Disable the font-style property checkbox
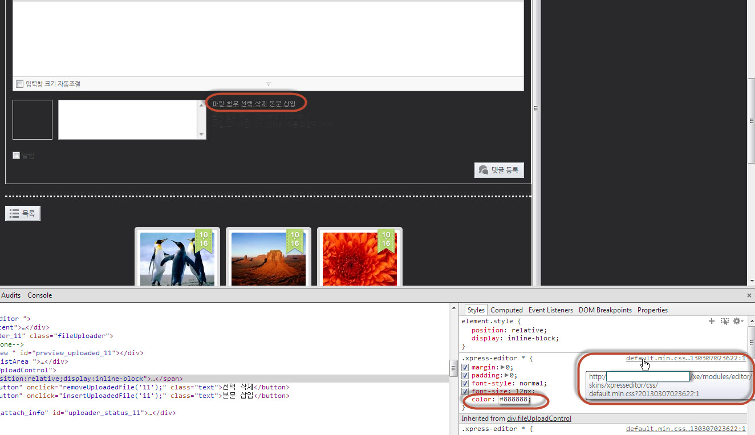Screen dimensions: 755x435 point(465,384)
